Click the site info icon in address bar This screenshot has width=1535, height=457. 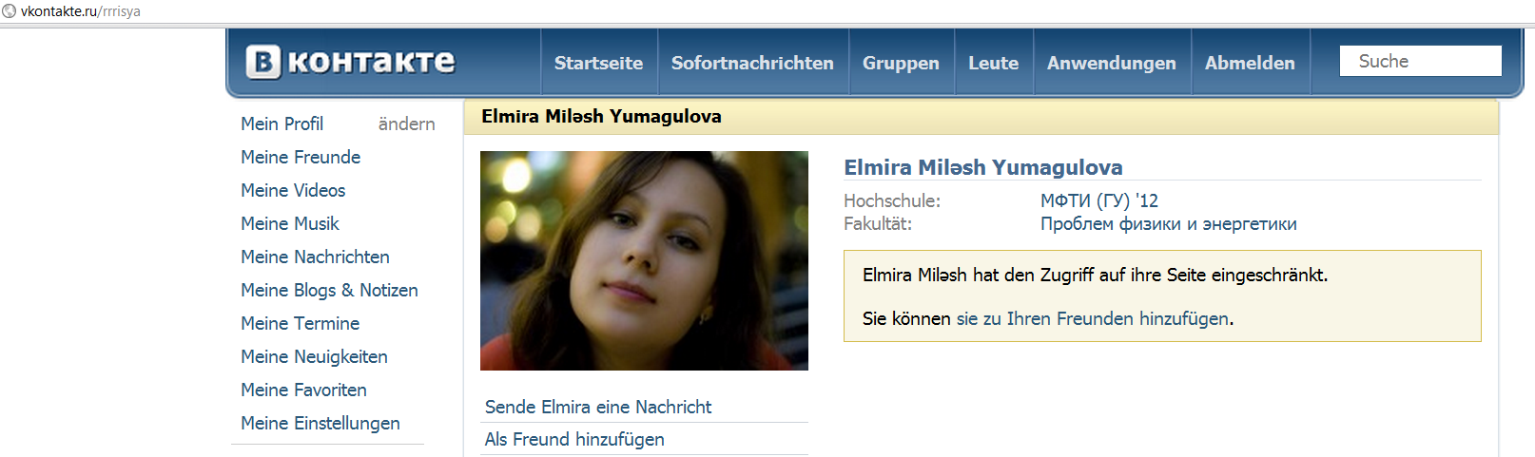click(x=10, y=11)
